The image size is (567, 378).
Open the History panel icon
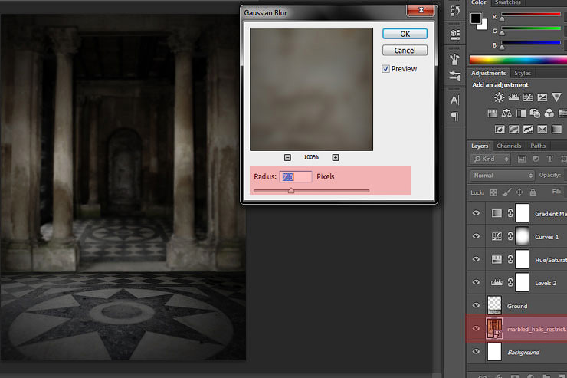[454, 12]
